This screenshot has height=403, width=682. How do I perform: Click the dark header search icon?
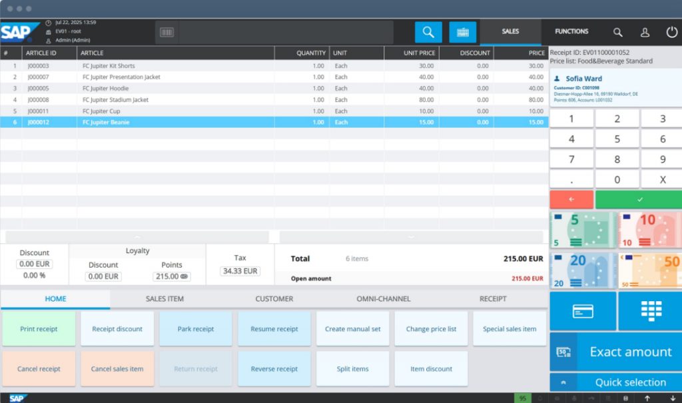(x=617, y=32)
